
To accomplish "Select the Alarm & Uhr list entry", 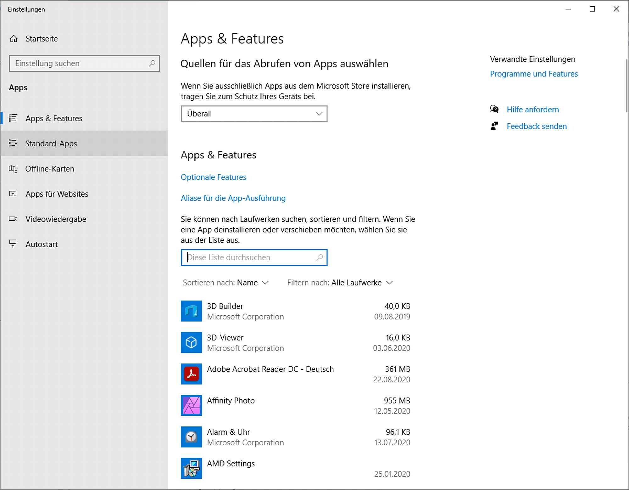I will tap(296, 437).
